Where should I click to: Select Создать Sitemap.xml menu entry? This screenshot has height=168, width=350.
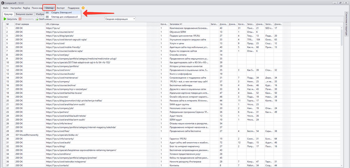click(61, 12)
